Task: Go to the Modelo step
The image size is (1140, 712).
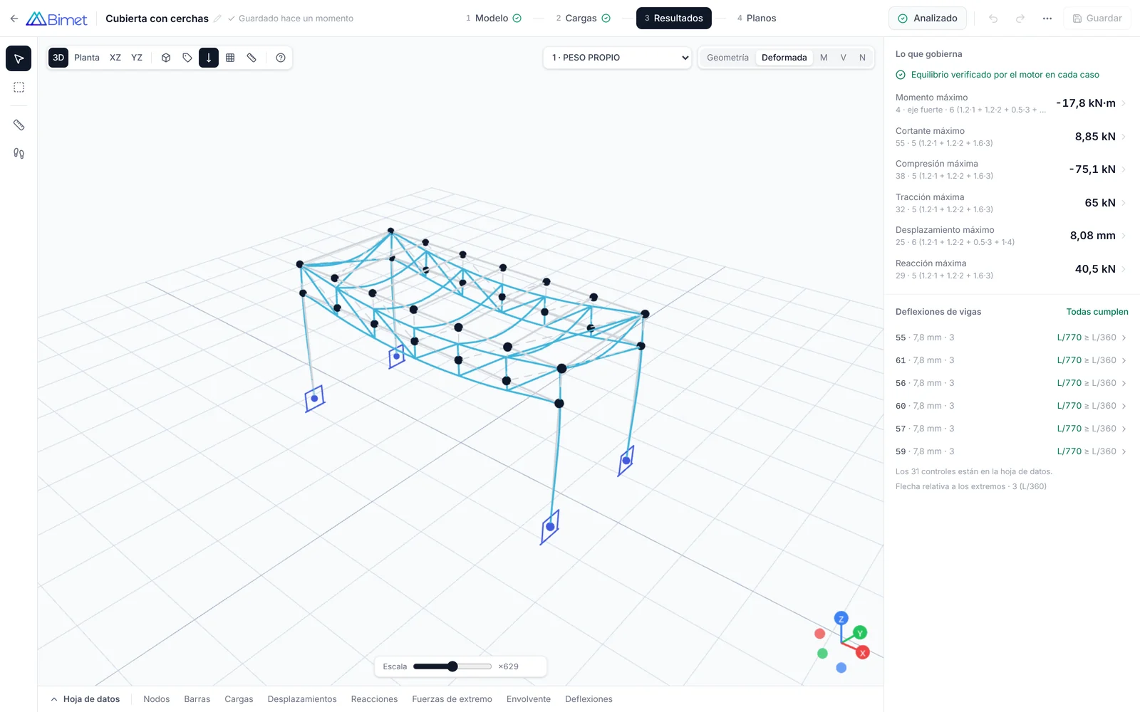Action: (x=493, y=19)
